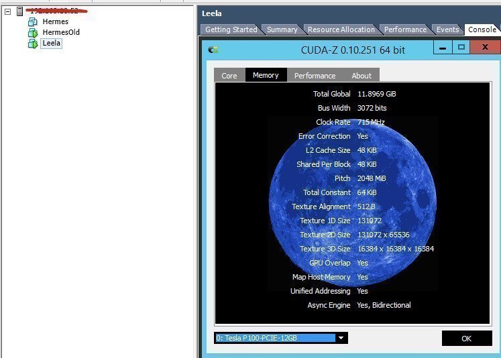Click the HermesOld virtual machine icon
The height and width of the screenshot is (358, 501).
33,33
